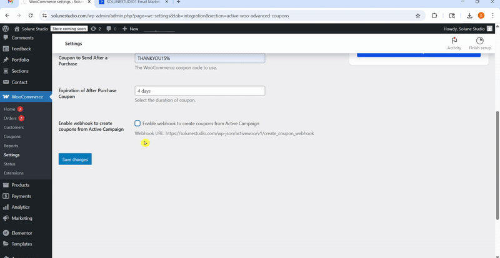The width and height of the screenshot is (500, 258).
Task: Open the Activity panel
Action: coord(454,44)
